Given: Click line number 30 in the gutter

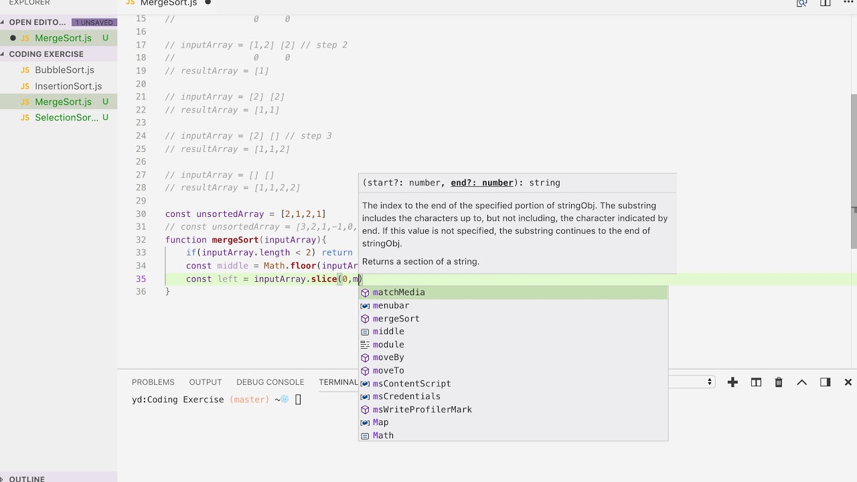Looking at the screenshot, I should tap(141, 214).
